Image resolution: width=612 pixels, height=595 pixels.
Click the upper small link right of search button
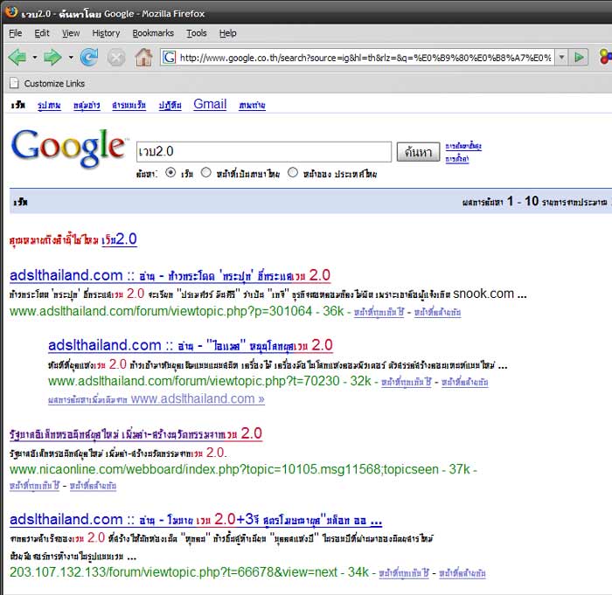(463, 146)
